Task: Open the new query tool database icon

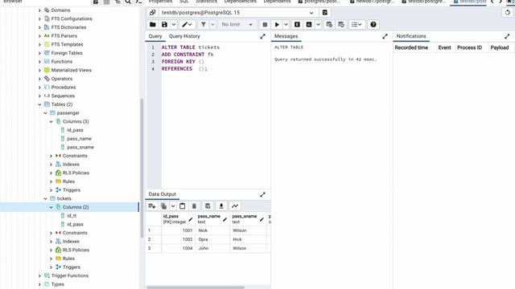Action: point(325,13)
